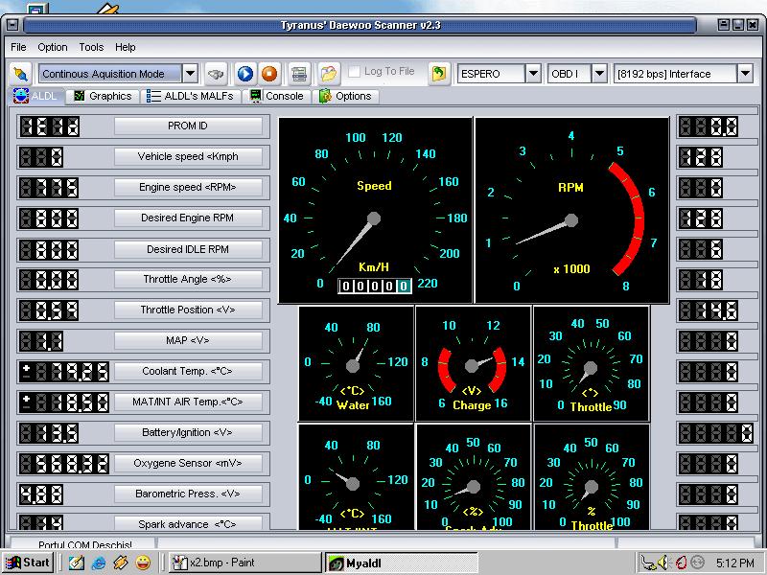Click the Windows Start button
This screenshot has height=575, width=767.
(x=28, y=563)
